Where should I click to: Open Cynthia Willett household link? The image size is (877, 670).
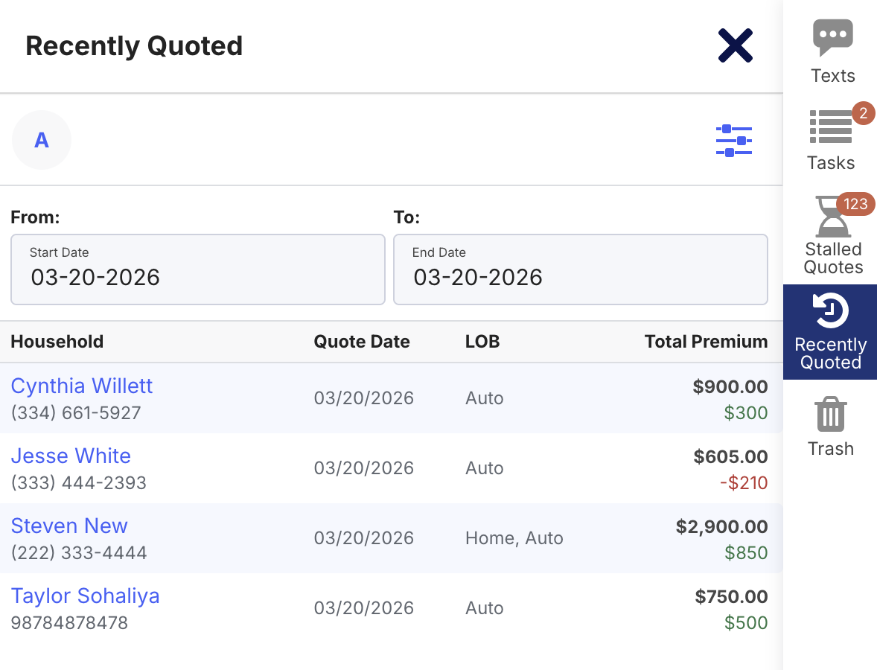click(x=82, y=386)
